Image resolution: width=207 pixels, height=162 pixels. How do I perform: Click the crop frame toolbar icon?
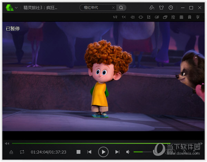pos(149,17)
